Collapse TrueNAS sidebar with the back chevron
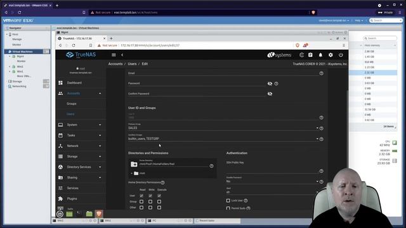 [x=122, y=55]
